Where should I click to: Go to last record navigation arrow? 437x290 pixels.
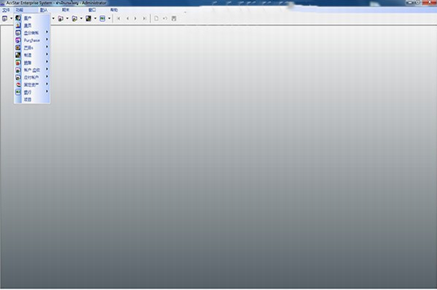point(145,18)
